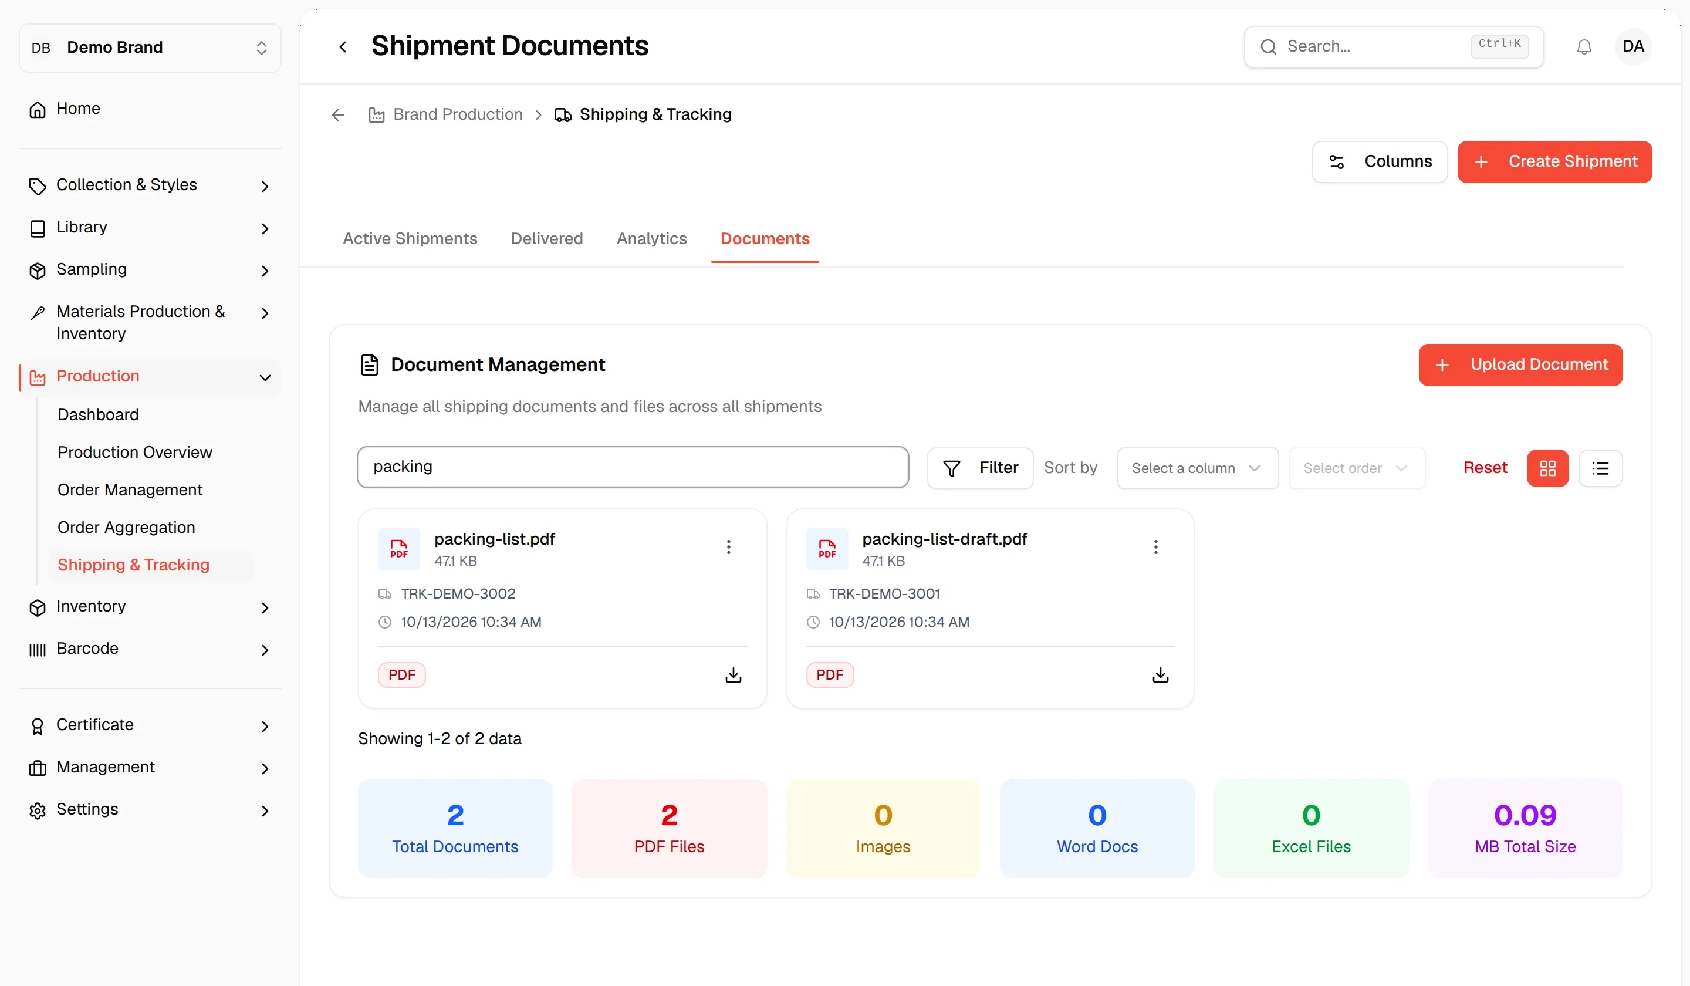Click the document search field containing packing
This screenshot has height=986, width=1690.
pyautogui.click(x=633, y=467)
